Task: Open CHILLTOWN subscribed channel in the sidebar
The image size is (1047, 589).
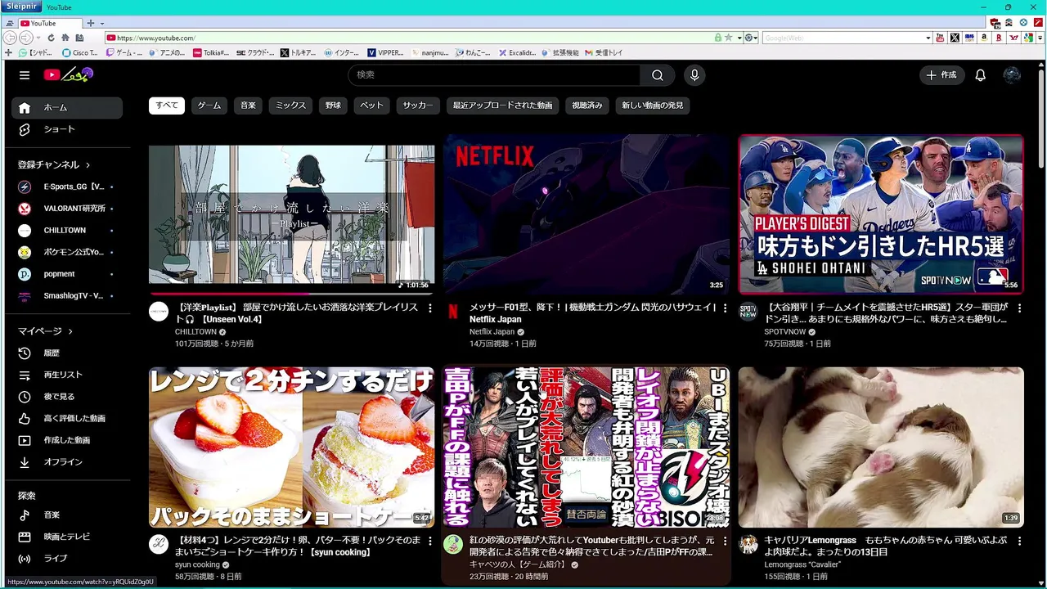Action: click(67, 230)
